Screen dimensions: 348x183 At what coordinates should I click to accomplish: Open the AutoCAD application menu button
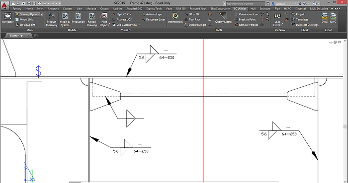pyautogui.click(x=4, y=5)
